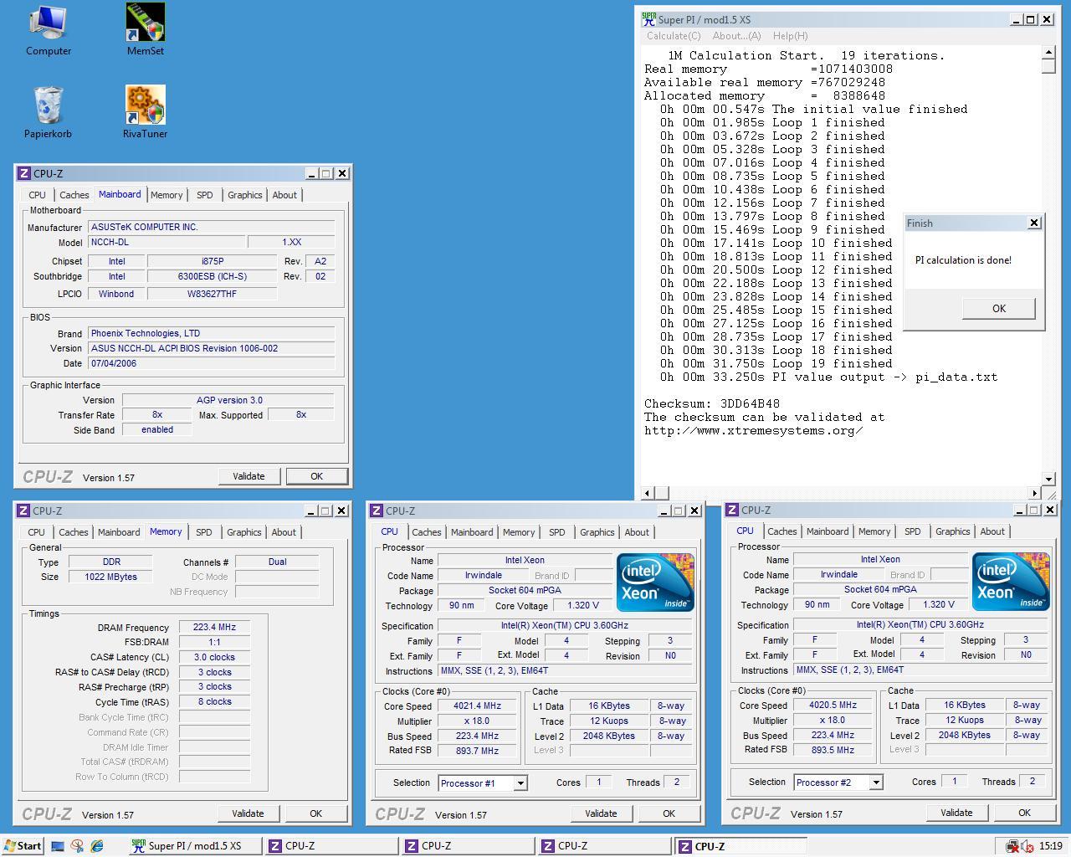Open Caches tab in Processor #1 CPU-Z window
This screenshot has width=1071, height=857.
click(x=427, y=532)
